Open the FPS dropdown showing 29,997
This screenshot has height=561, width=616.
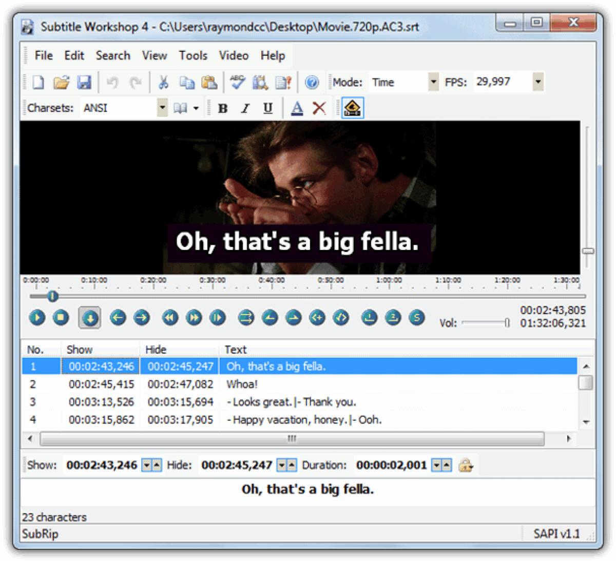(x=538, y=82)
